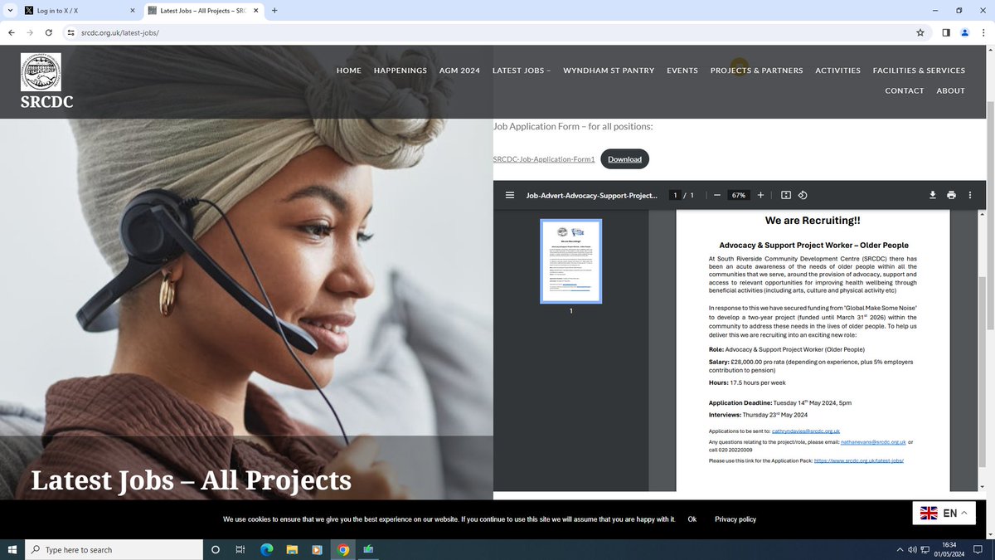Click Chrome icon on taskbar
Viewport: 995px width, 560px height.
point(343,549)
